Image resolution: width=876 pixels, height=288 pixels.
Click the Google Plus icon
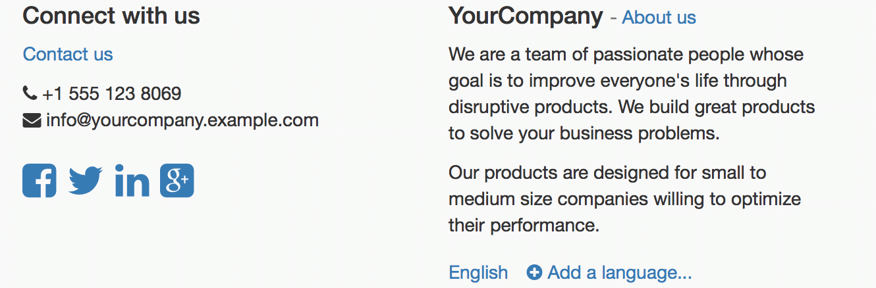pyautogui.click(x=177, y=180)
